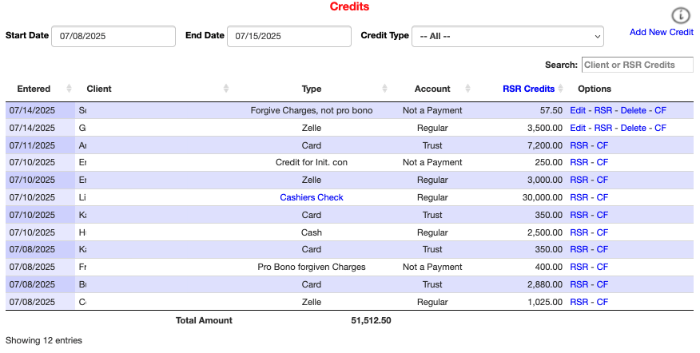The height and width of the screenshot is (353, 700).
Task: Open the Cashiers Check link
Action: (312, 197)
